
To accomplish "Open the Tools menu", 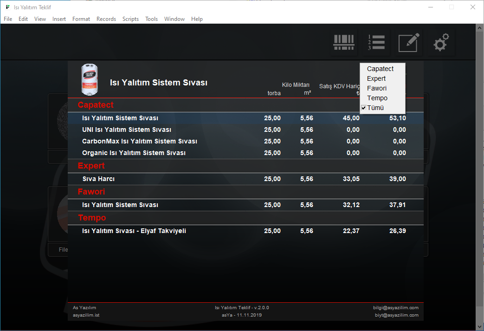I will click(x=152, y=19).
